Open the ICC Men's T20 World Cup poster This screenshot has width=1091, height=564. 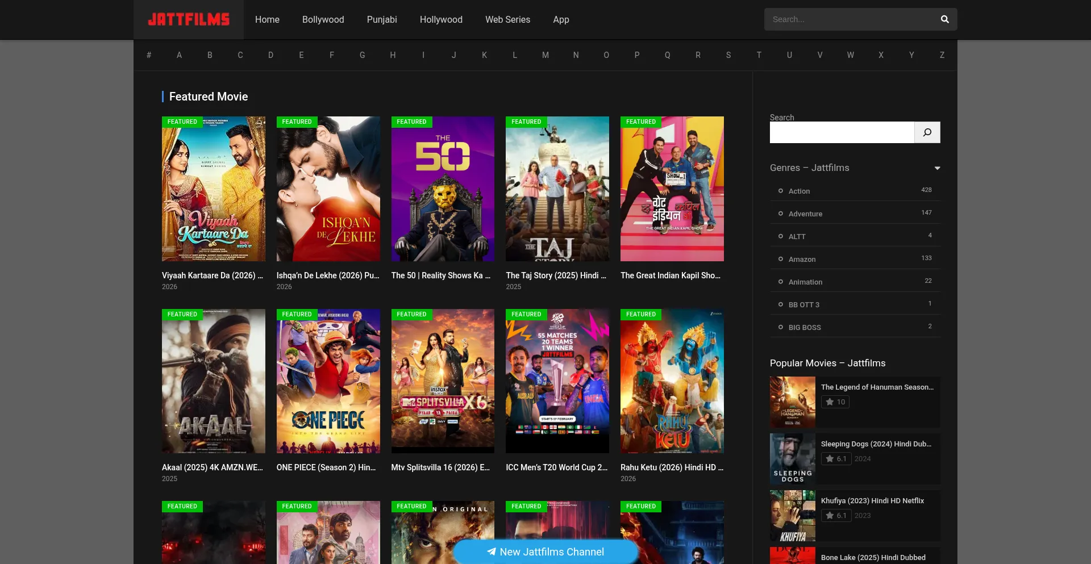[x=557, y=381]
